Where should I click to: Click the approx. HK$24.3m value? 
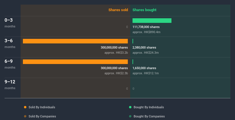[x=145, y=53]
